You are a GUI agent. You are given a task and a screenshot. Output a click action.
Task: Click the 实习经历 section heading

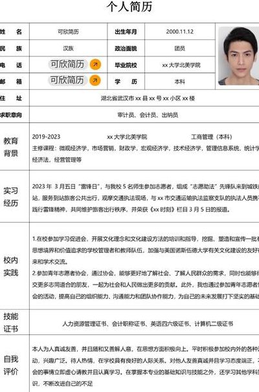(11, 197)
